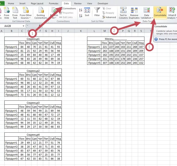
Task: Click the Седмица4 table title cell
Action: tap(33, 135)
